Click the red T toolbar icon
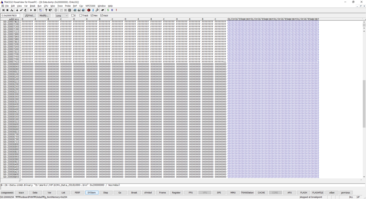 [116, 10]
